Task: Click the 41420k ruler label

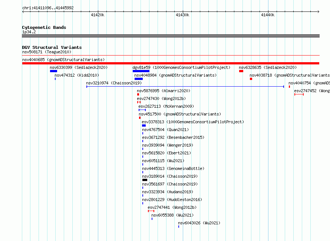Action: [x=98, y=15]
